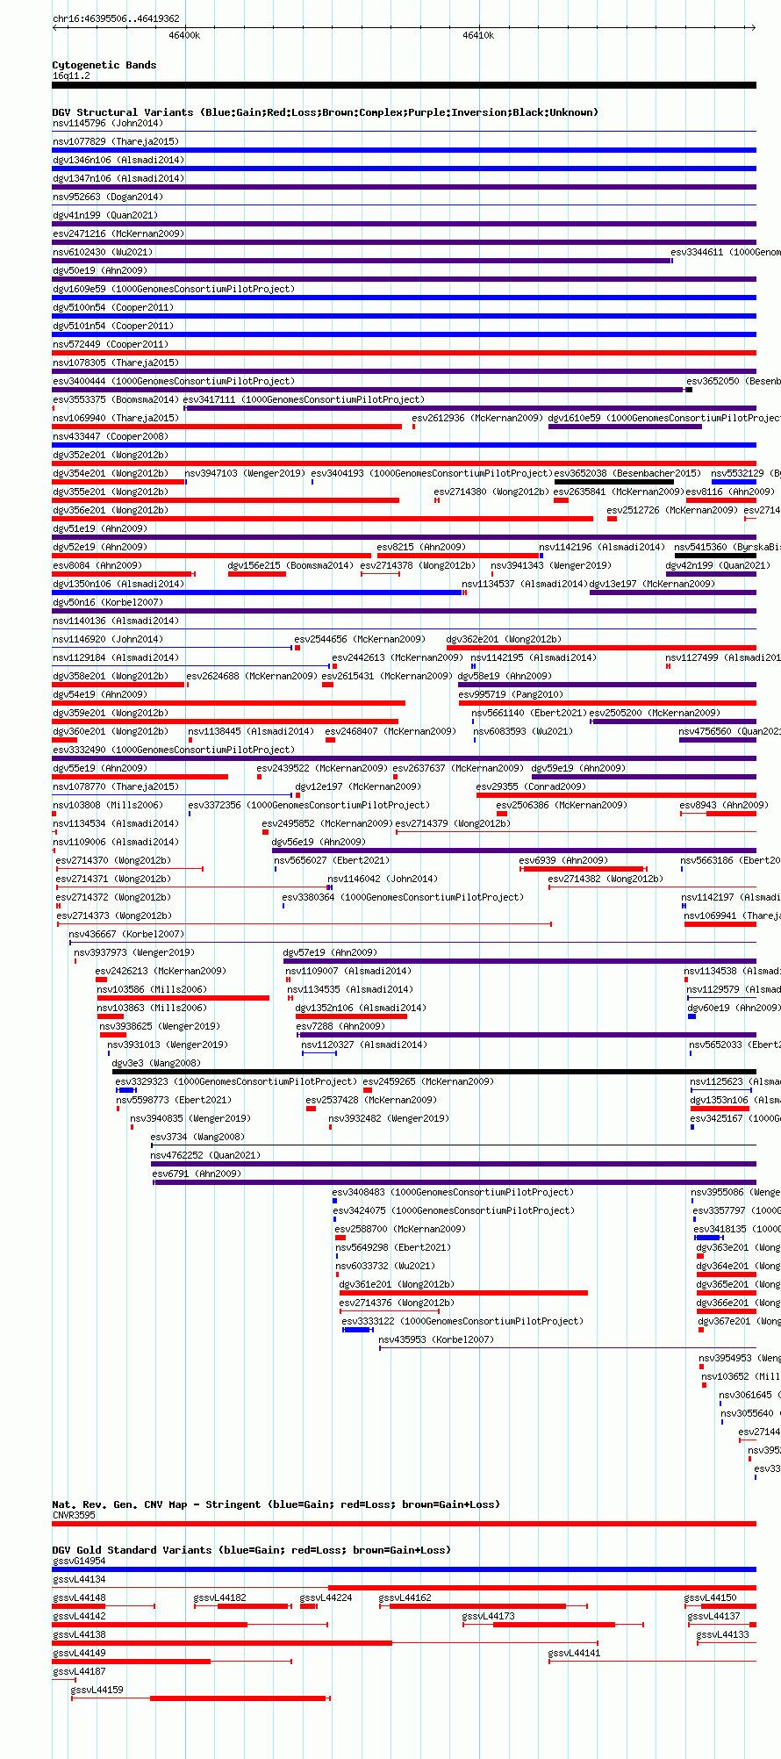Open esv2714379 (Wong2012b) variant
The height and width of the screenshot is (1759, 781).
tap(453, 823)
